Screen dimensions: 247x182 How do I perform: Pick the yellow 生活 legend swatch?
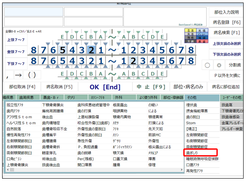tap(191, 31)
